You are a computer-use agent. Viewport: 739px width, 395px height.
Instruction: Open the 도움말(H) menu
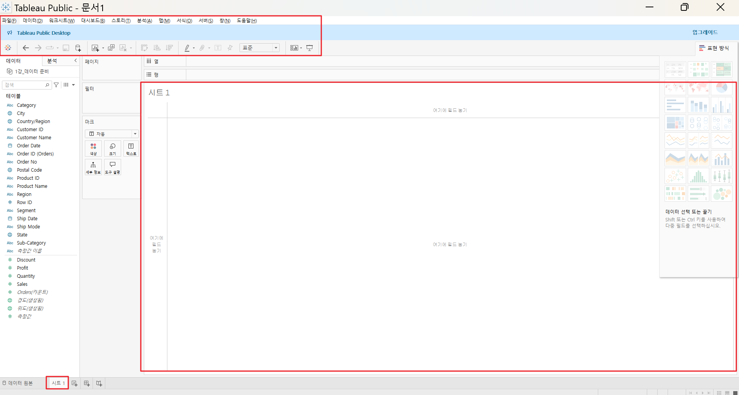(x=247, y=21)
